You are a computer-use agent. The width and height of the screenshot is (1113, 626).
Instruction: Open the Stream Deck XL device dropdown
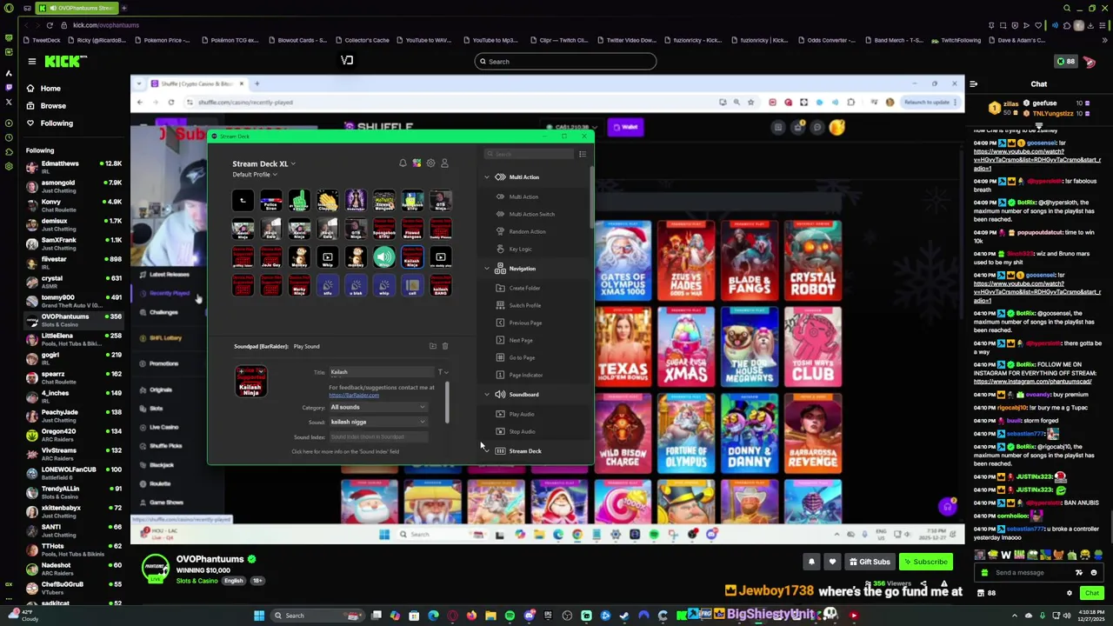click(263, 163)
